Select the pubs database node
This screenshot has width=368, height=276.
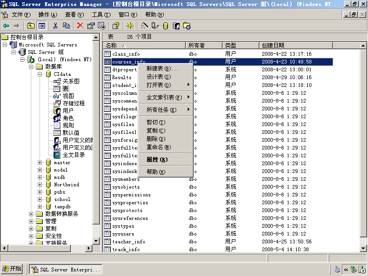[x=60, y=192]
